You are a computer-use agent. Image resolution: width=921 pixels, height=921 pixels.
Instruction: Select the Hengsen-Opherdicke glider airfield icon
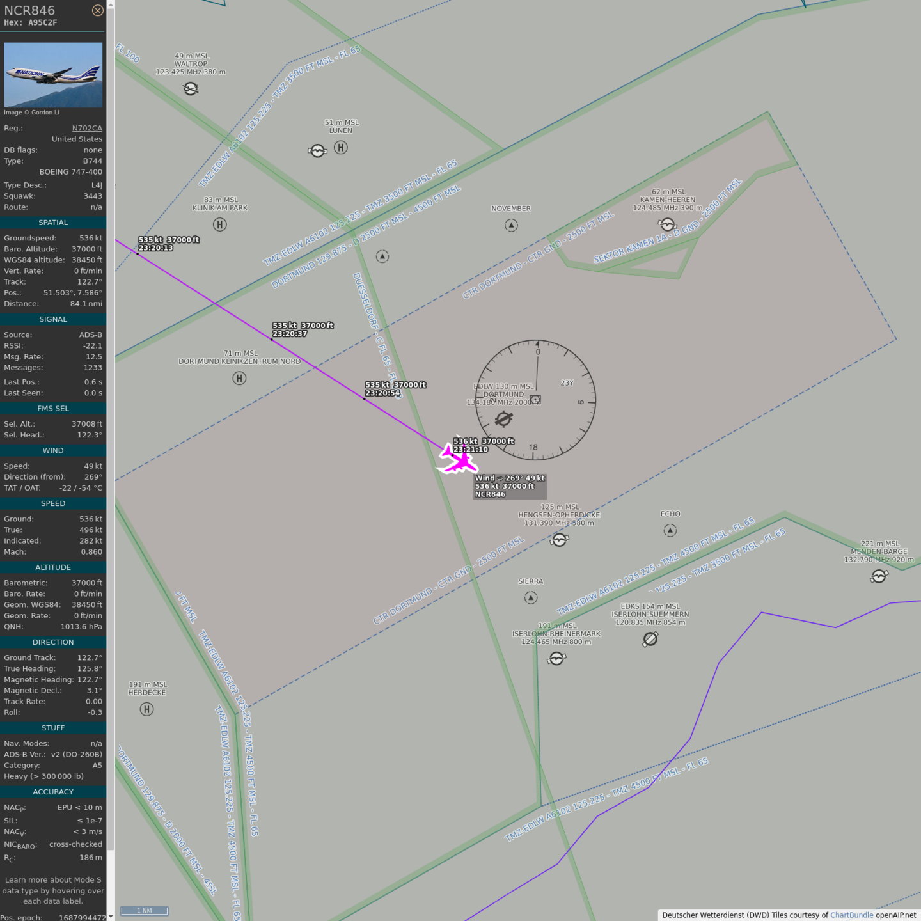tap(560, 540)
